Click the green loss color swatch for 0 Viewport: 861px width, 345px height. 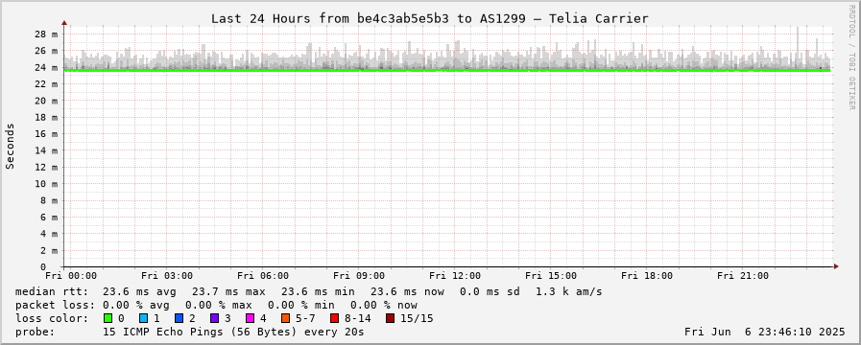(x=108, y=318)
